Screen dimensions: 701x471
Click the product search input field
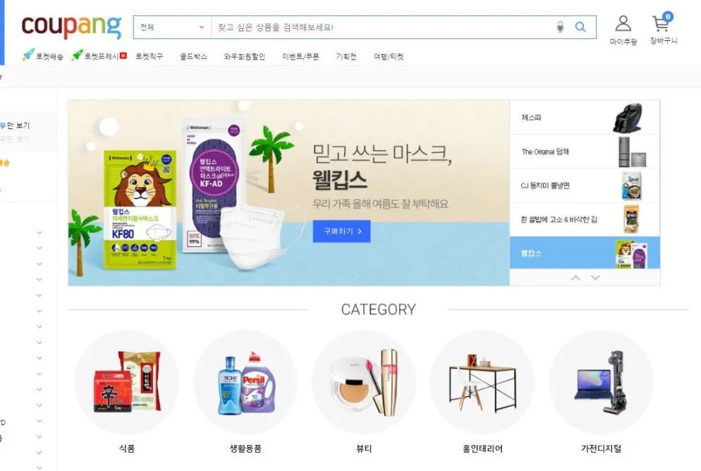(x=382, y=27)
